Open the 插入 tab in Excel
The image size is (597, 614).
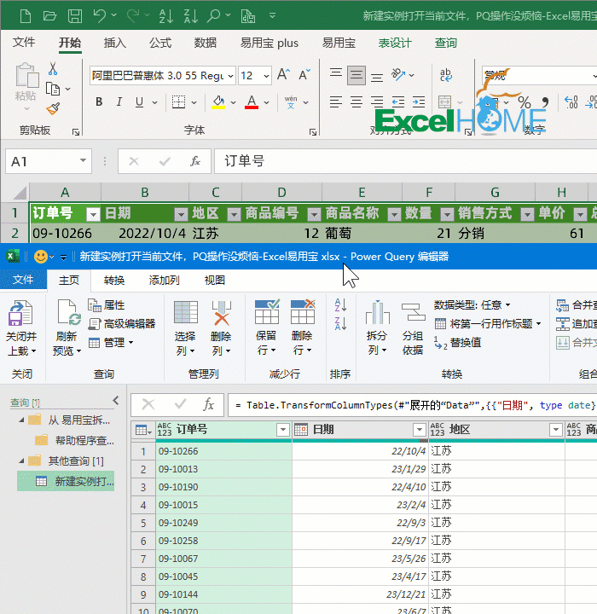pyautogui.click(x=115, y=43)
